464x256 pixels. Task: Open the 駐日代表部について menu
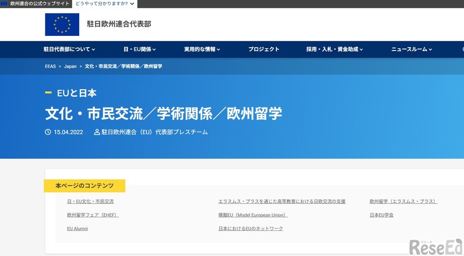tap(69, 49)
